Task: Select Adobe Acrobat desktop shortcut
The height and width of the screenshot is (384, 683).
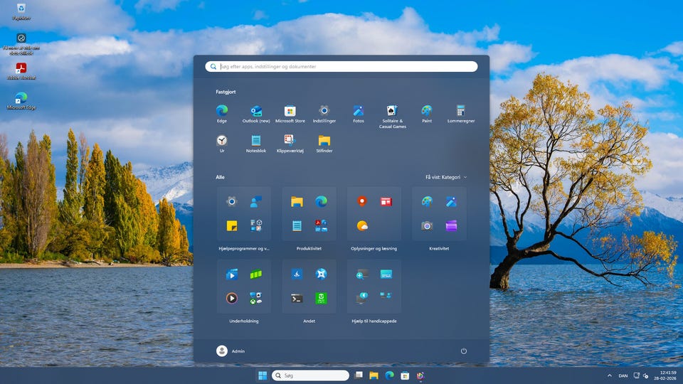Action: 21,71
